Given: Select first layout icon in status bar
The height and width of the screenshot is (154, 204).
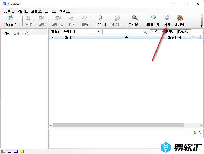Looking at the screenshot, I should click(3, 151).
